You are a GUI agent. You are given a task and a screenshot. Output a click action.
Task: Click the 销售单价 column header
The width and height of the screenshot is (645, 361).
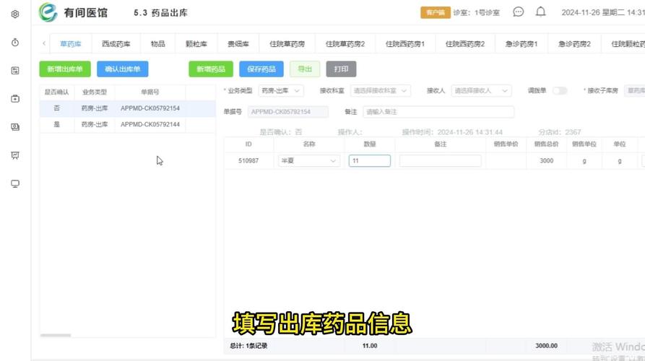506,144
